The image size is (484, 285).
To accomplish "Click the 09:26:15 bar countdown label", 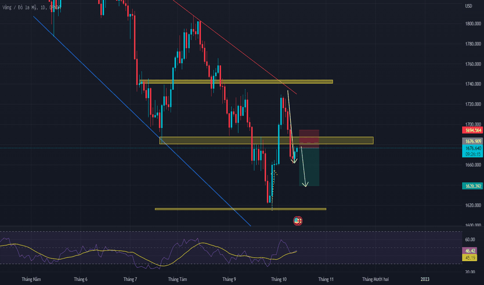I will 473,154.
